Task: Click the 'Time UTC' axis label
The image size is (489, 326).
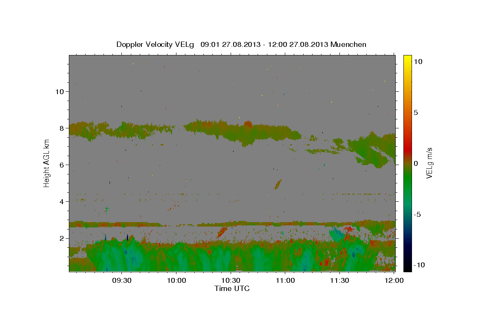Action: coord(232,289)
